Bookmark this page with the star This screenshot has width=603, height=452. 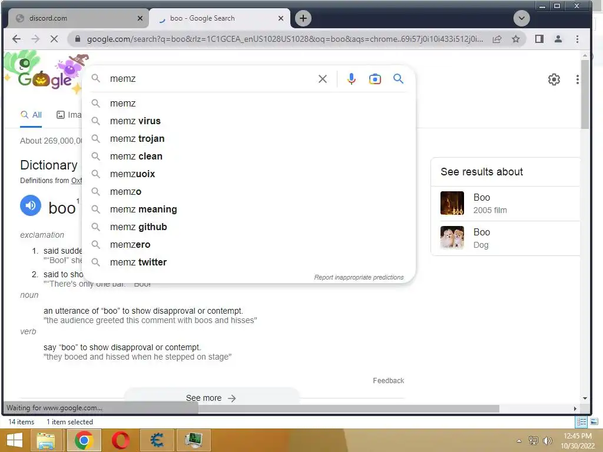coord(516,39)
